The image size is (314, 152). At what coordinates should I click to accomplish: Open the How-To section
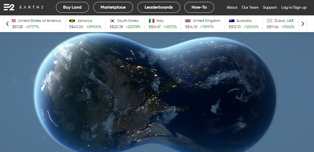[x=199, y=7]
